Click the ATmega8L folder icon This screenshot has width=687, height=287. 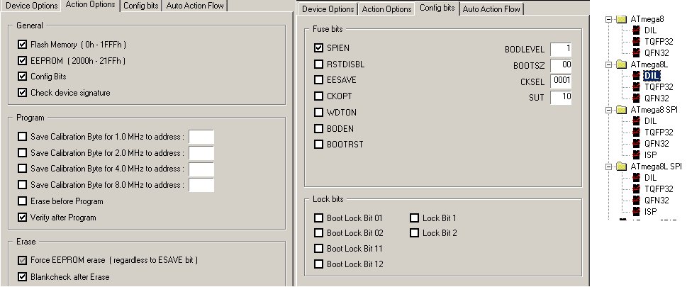[x=621, y=64]
